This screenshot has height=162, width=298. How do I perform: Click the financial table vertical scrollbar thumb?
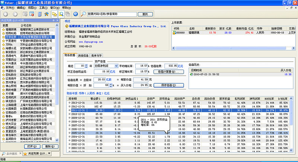point(291,113)
